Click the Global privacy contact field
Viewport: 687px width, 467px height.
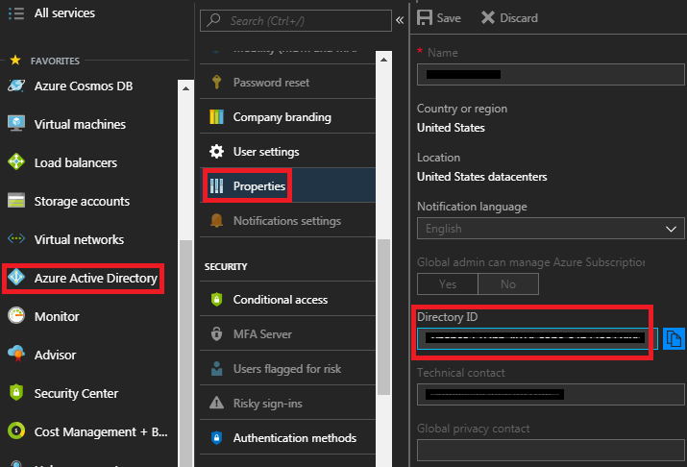point(551,451)
